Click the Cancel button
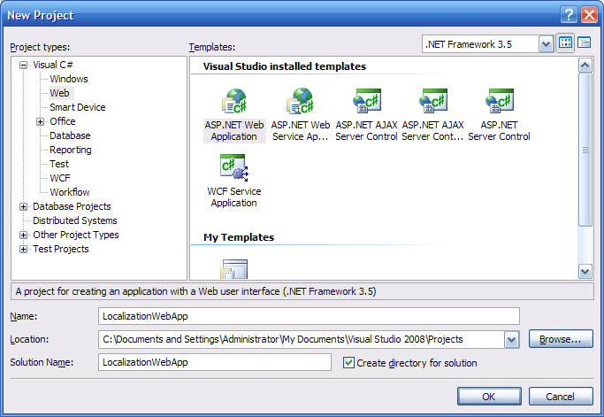 tap(561, 396)
